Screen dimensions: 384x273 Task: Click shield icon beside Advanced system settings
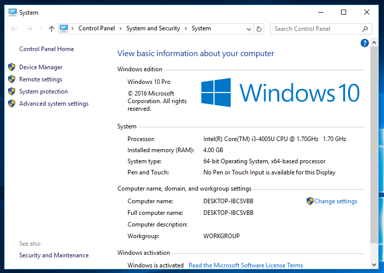tap(12, 104)
